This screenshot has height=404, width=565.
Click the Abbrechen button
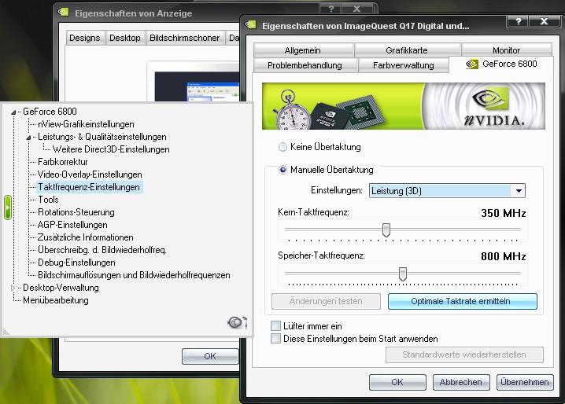tap(461, 382)
